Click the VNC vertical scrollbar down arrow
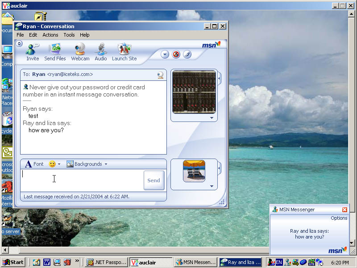The width and height of the screenshot is (357, 268). pos(351,243)
